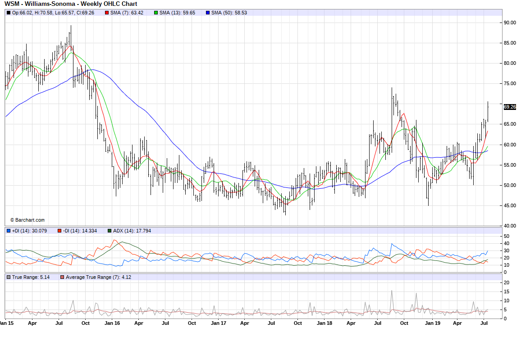The height and width of the screenshot is (337, 521).
Task: Click the 85.00 price axis label
Action: (x=510, y=43)
